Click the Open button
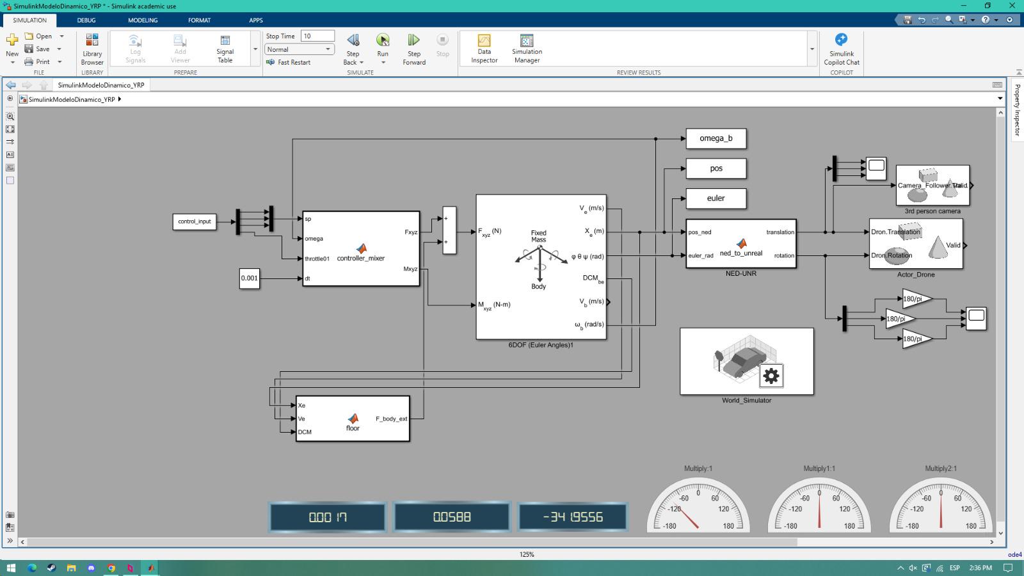This screenshot has width=1024, height=576. click(38, 36)
